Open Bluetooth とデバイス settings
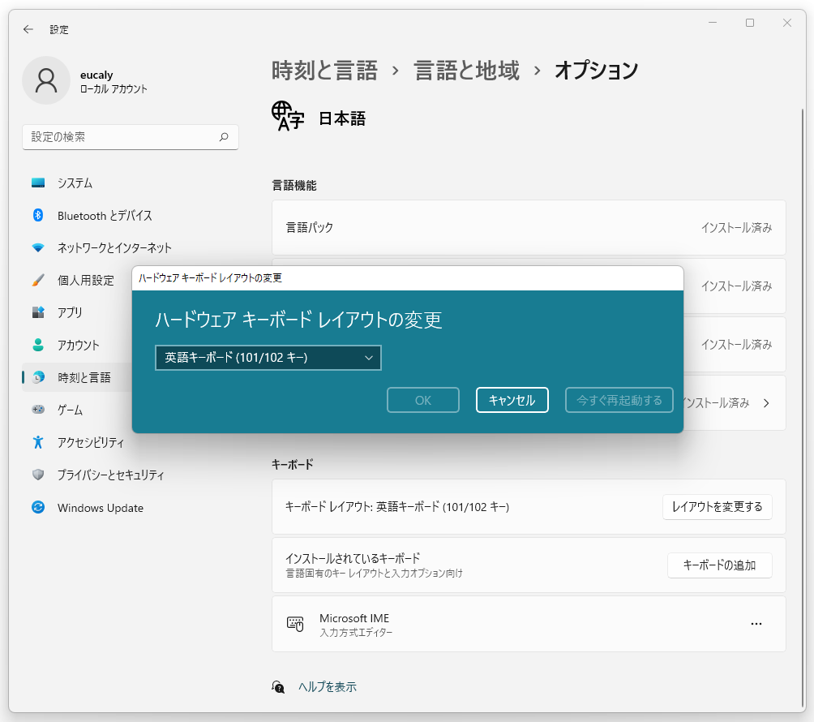814x722 pixels. [104, 216]
